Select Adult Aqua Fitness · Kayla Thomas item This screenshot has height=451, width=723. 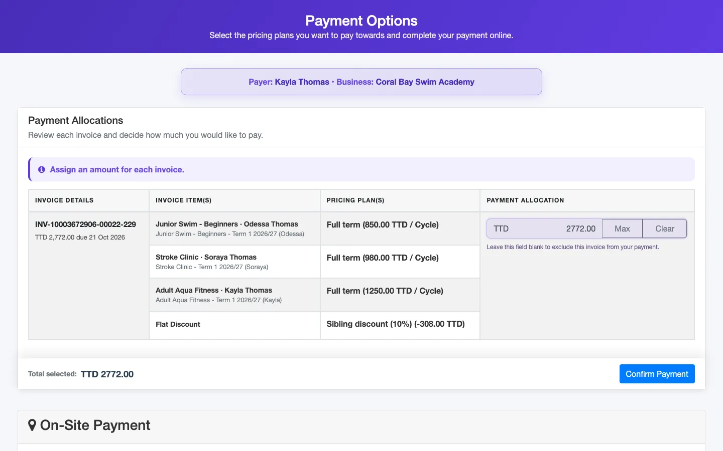tap(214, 290)
